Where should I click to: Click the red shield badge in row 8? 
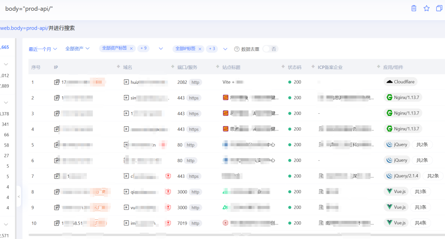(168, 191)
